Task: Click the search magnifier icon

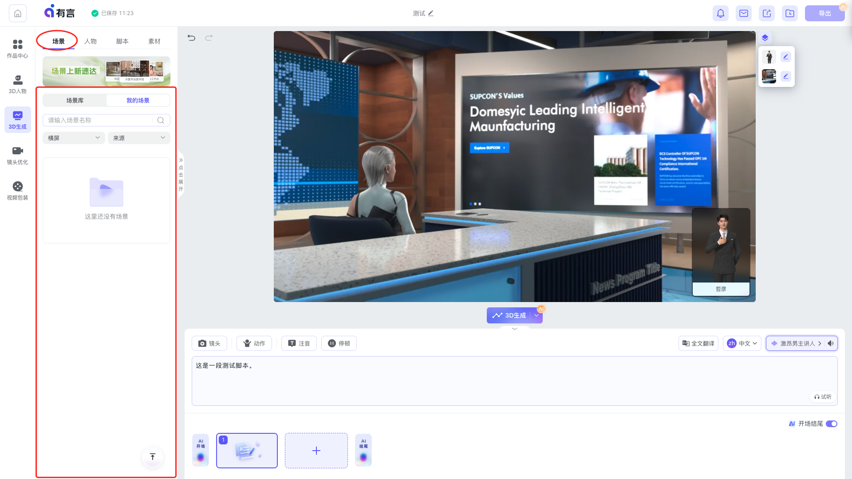Action: coord(161,120)
